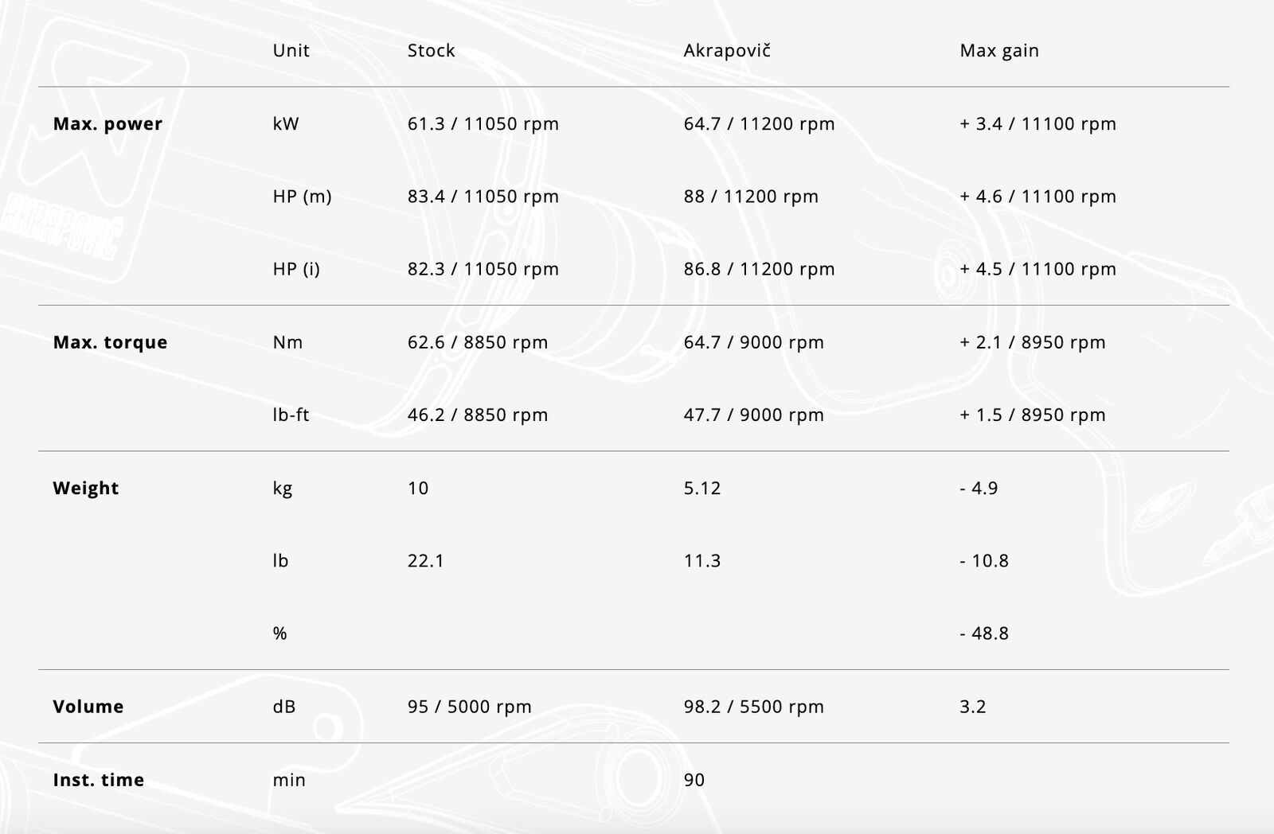The height and width of the screenshot is (834, 1274).
Task: Click the 61.3 / 11050 rpm stock value
Action: [483, 123]
